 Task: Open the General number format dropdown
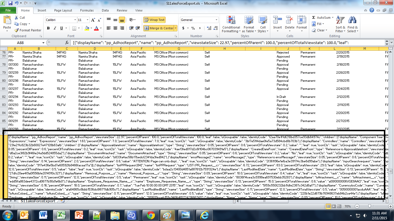[217, 20]
